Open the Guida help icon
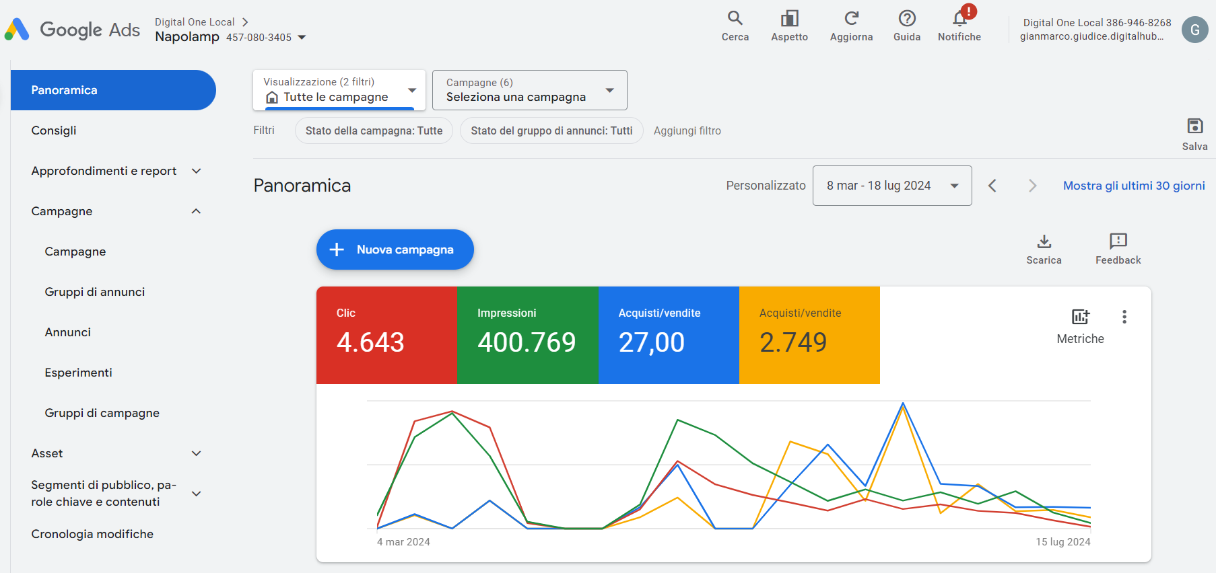 907,19
